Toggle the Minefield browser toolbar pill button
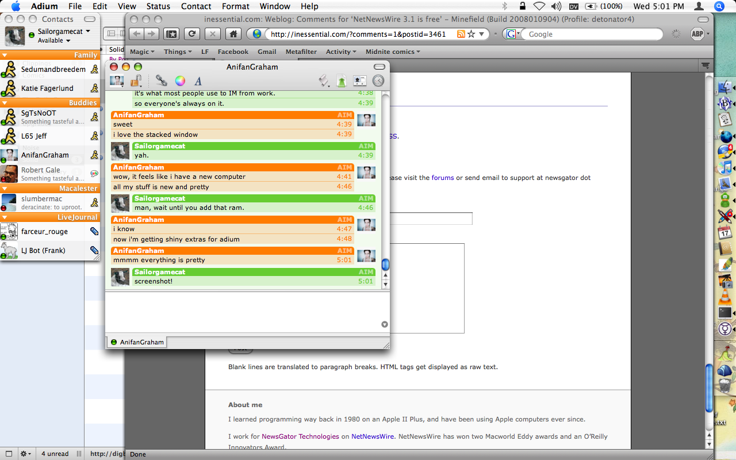736x460 pixels. tap(702, 19)
